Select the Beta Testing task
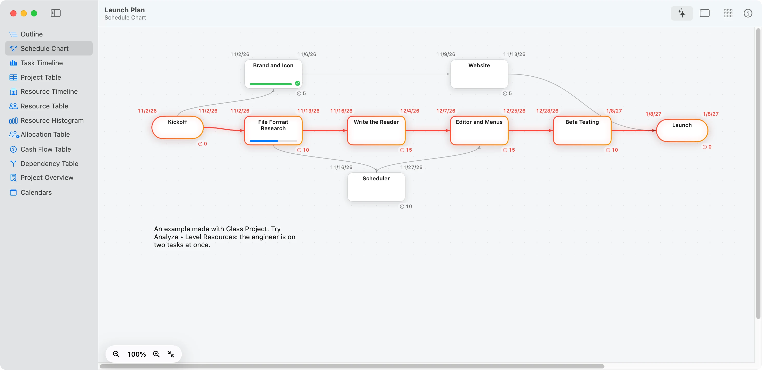The height and width of the screenshot is (370, 762). point(582,130)
